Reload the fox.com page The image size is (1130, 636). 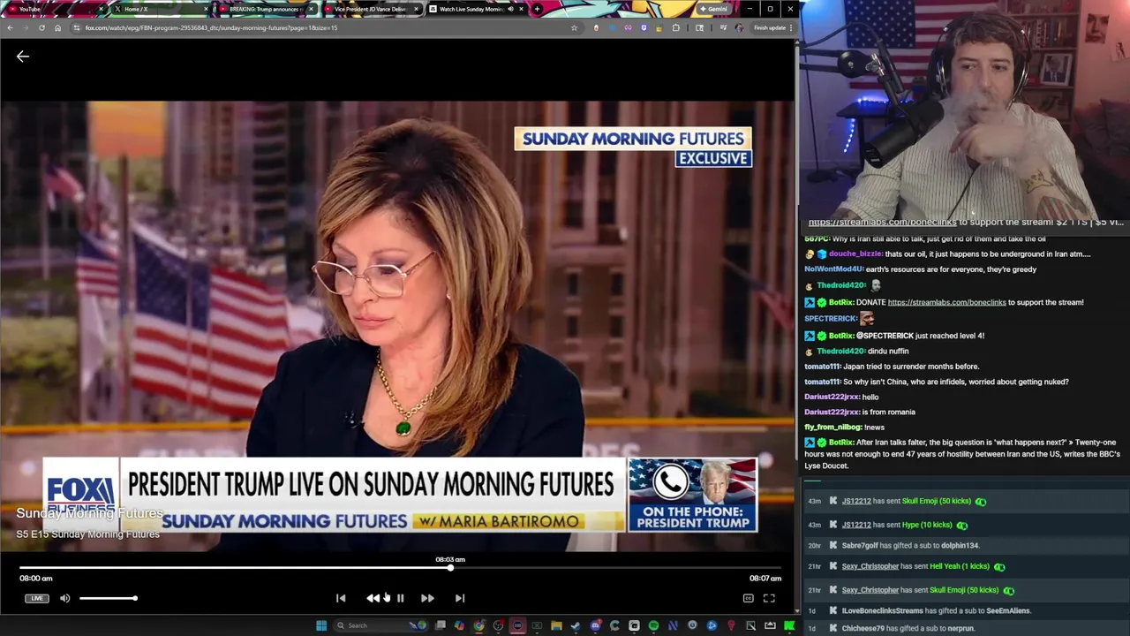(41, 27)
